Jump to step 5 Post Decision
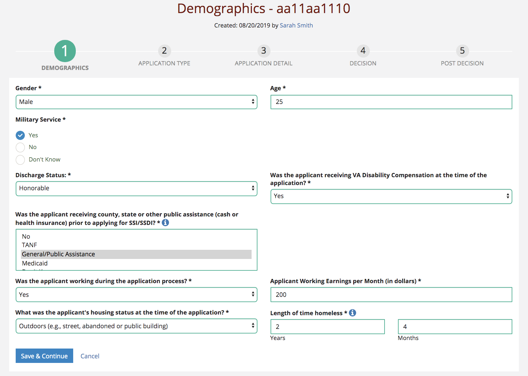 click(x=462, y=51)
